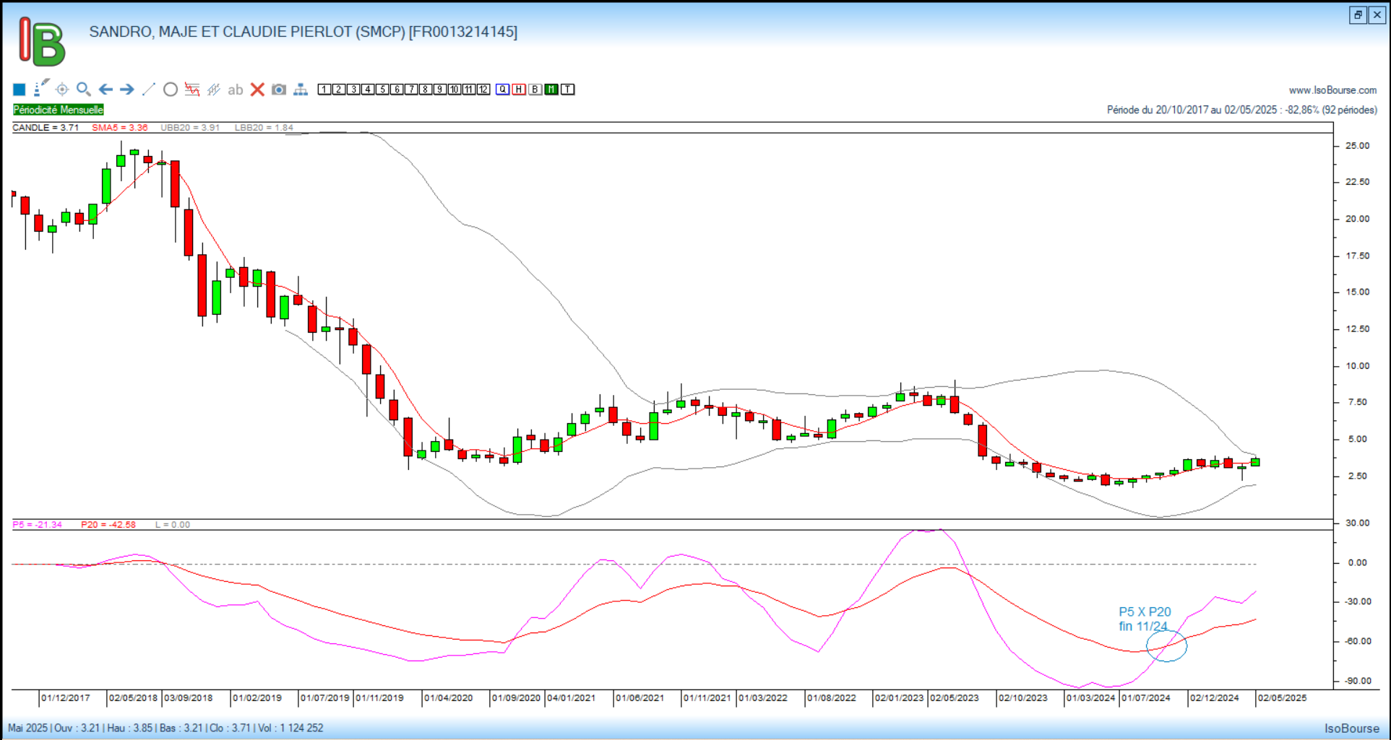
Task: Select period button 4
Action: [368, 90]
